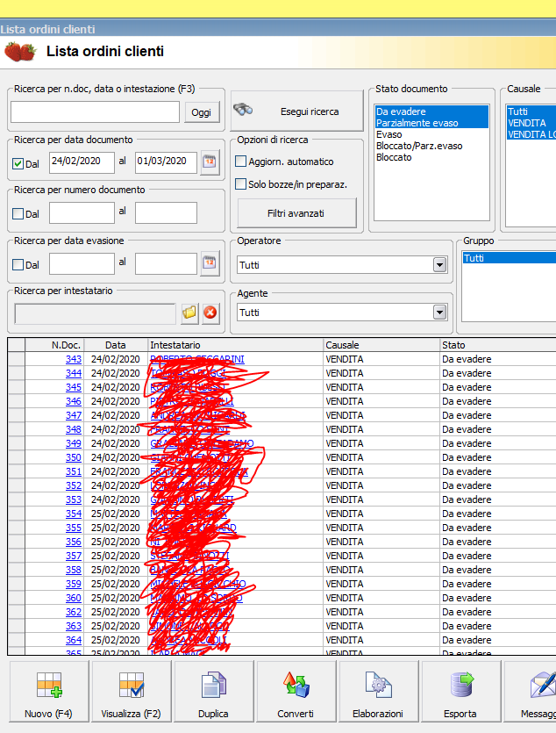This screenshot has height=733, width=556.
Task: Click the date cell of order 354
Action: click(116, 514)
